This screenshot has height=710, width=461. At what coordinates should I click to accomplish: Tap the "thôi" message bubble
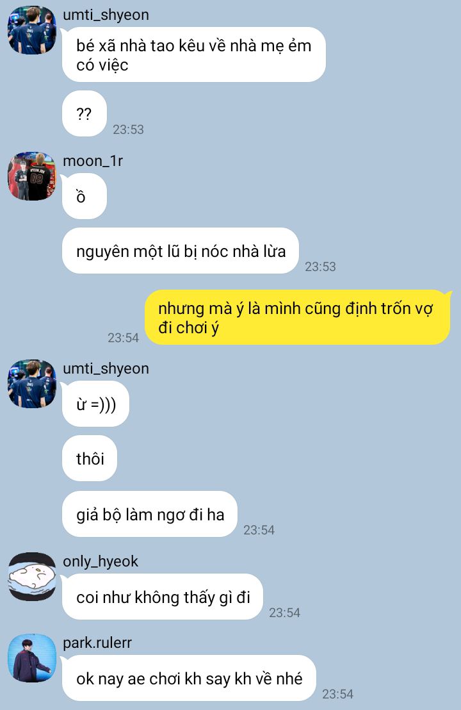pos(90,458)
